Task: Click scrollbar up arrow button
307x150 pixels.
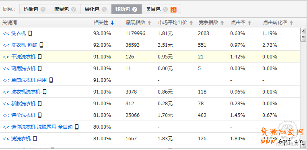Action: 303,31
